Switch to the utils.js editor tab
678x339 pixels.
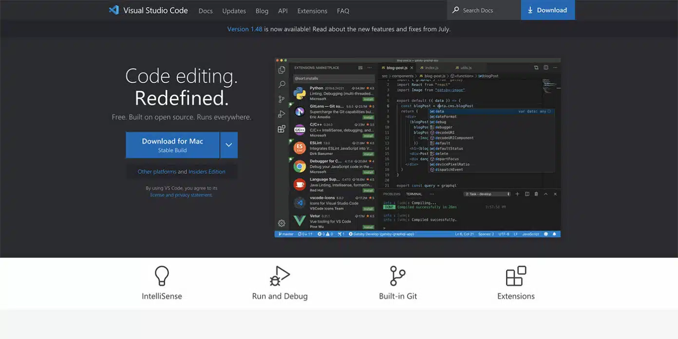tap(464, 68)
